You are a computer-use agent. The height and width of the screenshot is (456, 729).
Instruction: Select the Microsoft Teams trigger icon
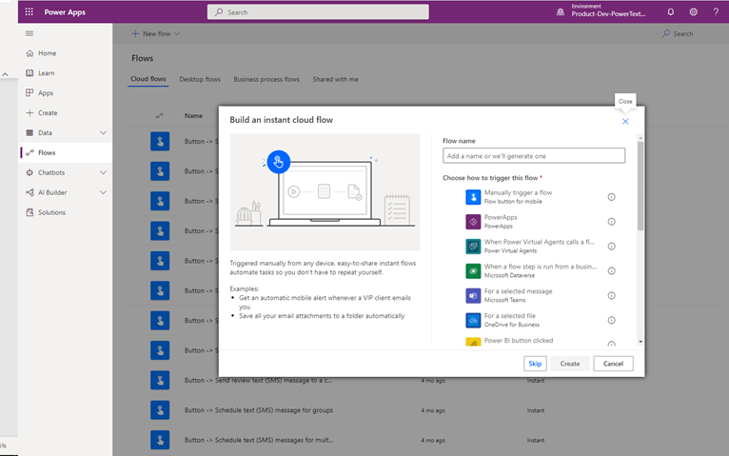[473, 296]
